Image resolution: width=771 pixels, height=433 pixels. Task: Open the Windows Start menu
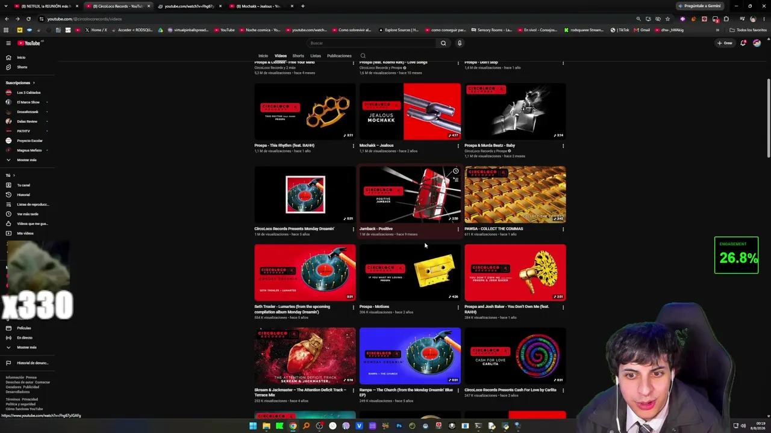[253, 426]
